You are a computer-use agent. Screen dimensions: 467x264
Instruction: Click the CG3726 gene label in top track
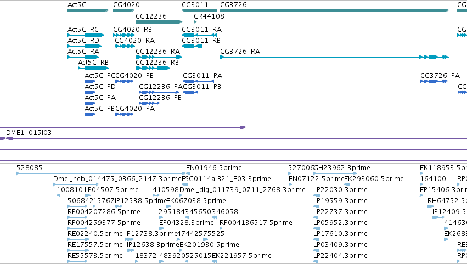pyautogui.click(x=234, y=5)
